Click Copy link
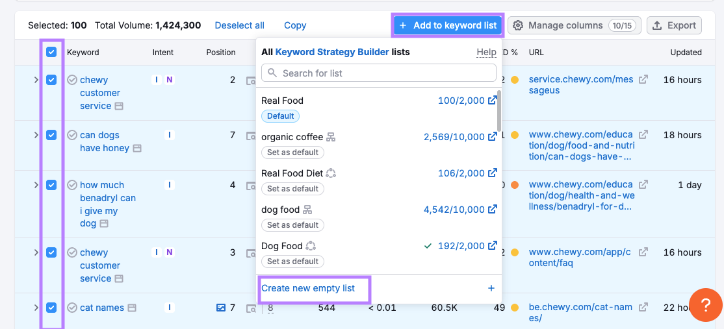The width and height of the screenshot is (724, 329). [295, 25]
